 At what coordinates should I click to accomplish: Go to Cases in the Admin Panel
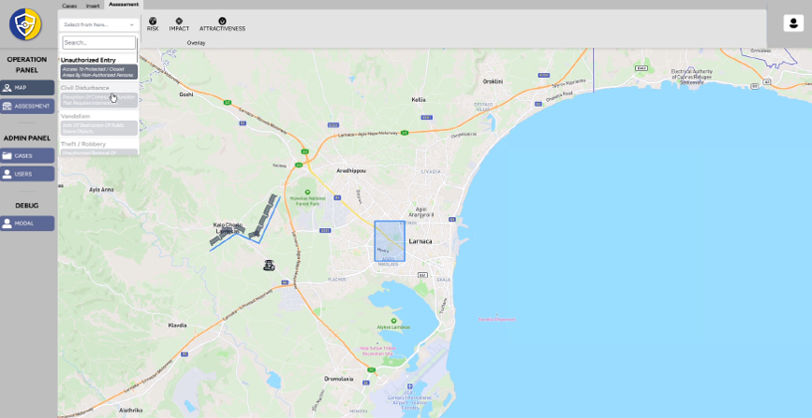pos(27,155)
